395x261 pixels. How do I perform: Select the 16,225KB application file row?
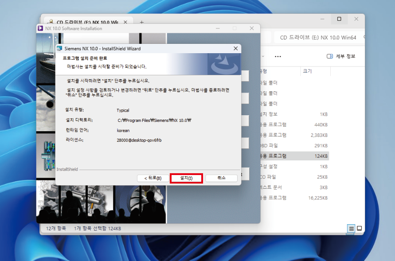point(295,198)
